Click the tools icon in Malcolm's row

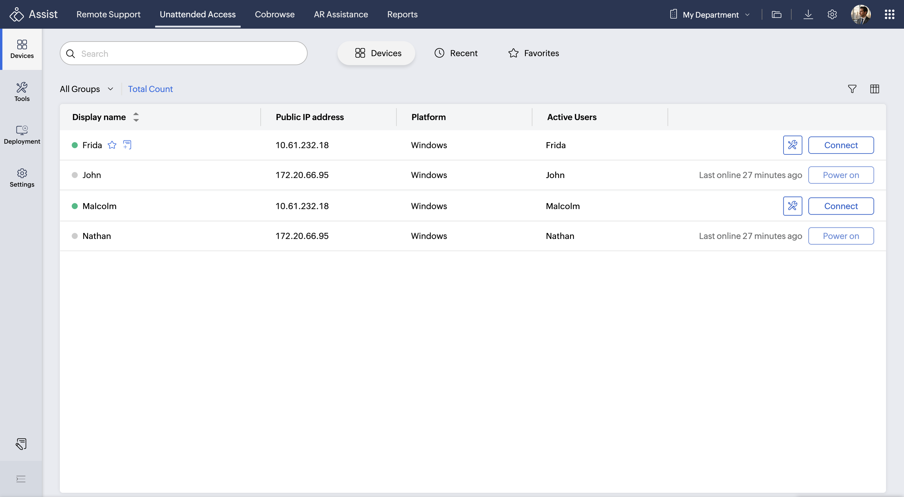point(792,206)
